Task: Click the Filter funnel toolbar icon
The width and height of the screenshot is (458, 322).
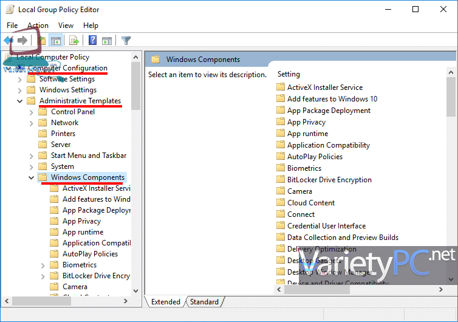Action: click(x=126, y=41)
